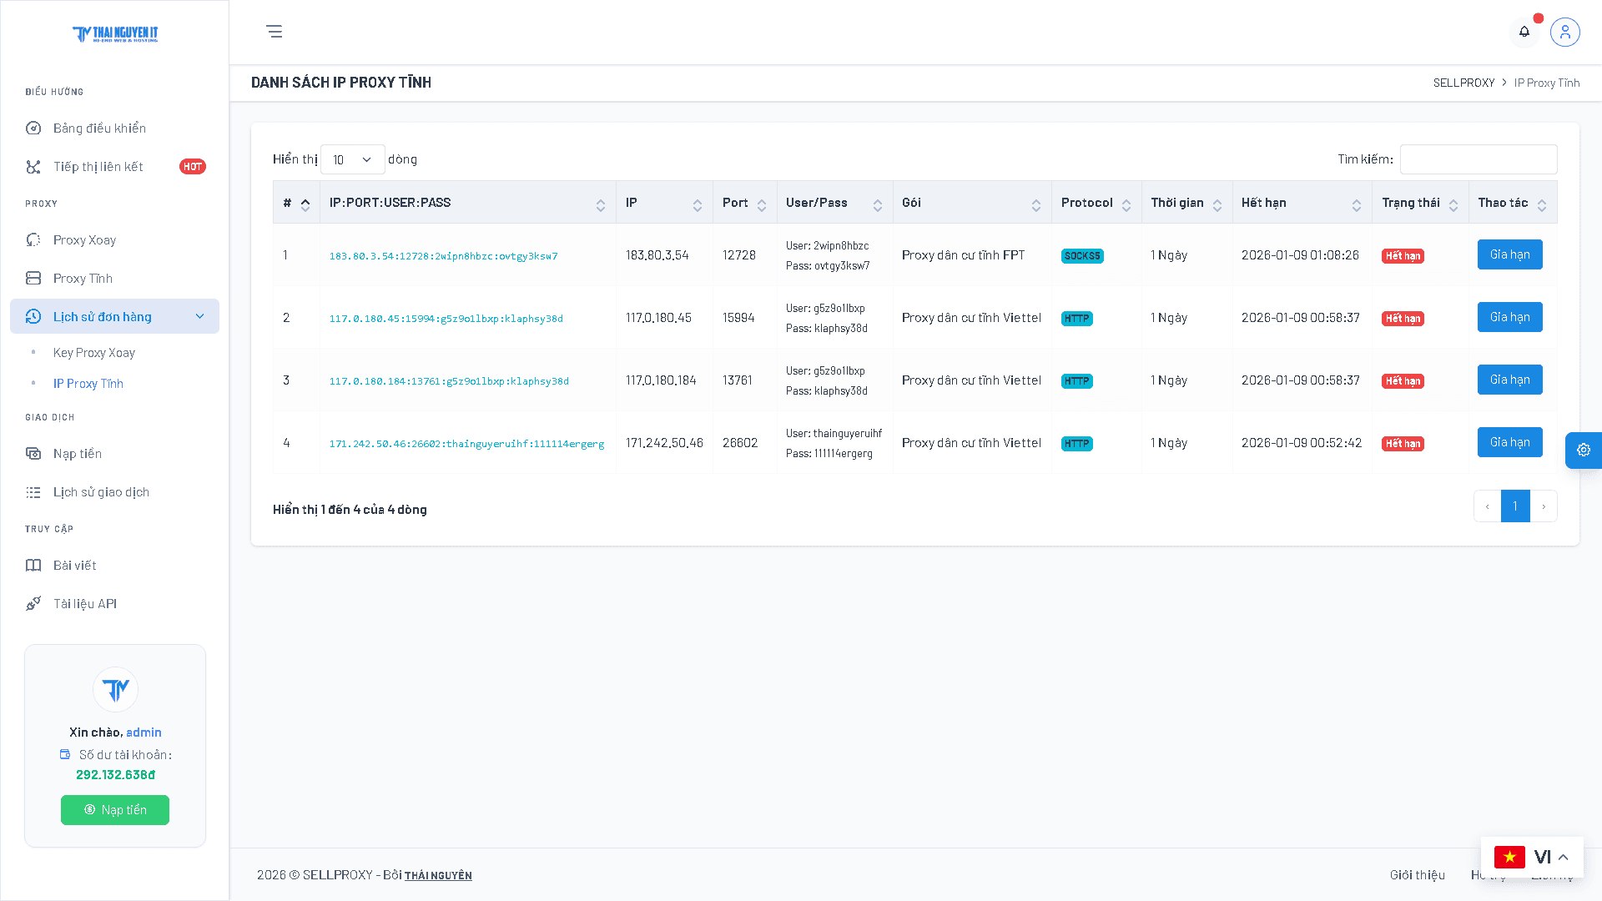Screen dimensions: 1602x901
Task: Open the notification bell
Action: (1524, 32)
